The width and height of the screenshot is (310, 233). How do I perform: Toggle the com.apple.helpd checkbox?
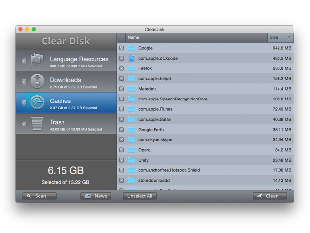pos(122,78)
